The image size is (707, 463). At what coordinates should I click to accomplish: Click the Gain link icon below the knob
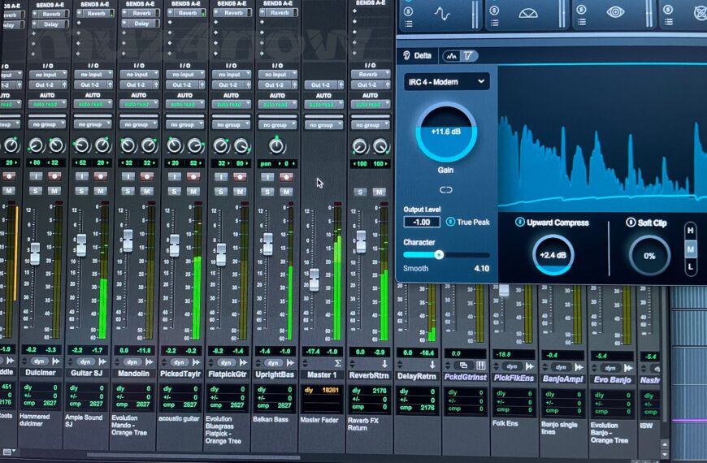pos(445,189)
